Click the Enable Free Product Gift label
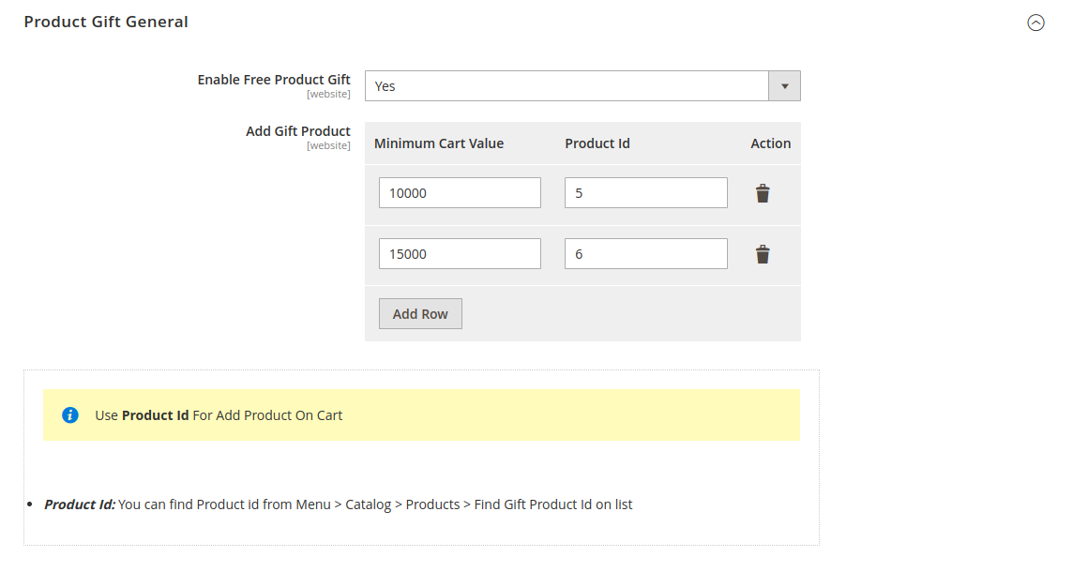Viewport: 1073px width, 572px height. tap(274, 80)
